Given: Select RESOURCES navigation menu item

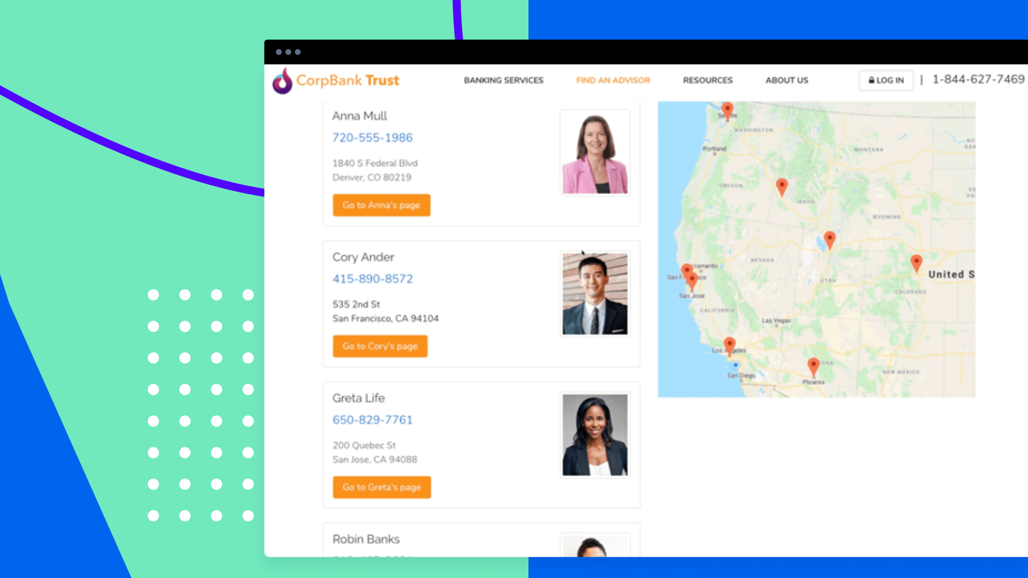Looking at the screenshot, I should pyautogui.click(x=708, y=80).
